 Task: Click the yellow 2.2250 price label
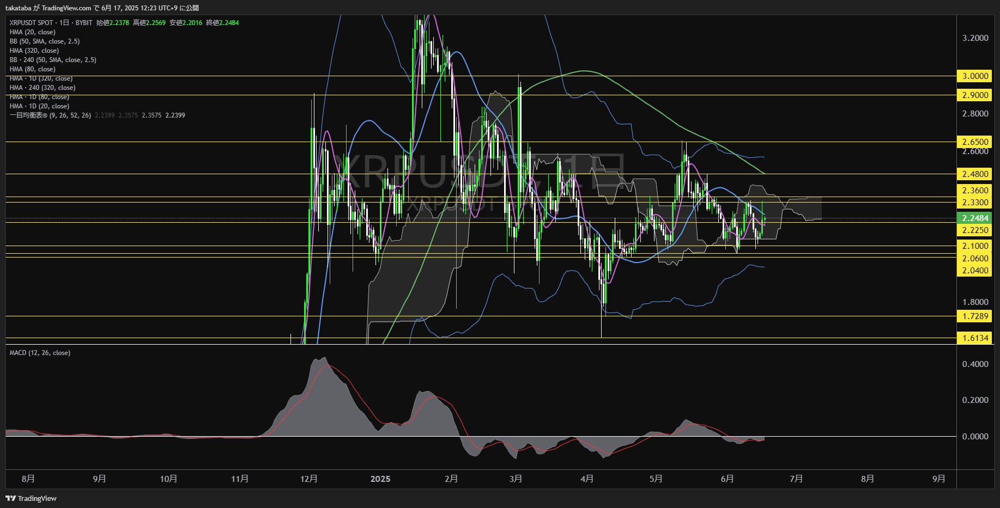click(974, 230)
